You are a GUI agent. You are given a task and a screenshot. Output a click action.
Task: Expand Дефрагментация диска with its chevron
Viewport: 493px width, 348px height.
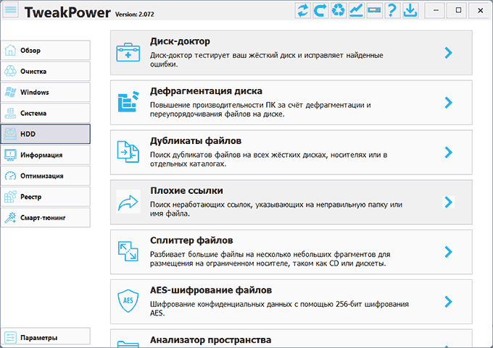448,103
